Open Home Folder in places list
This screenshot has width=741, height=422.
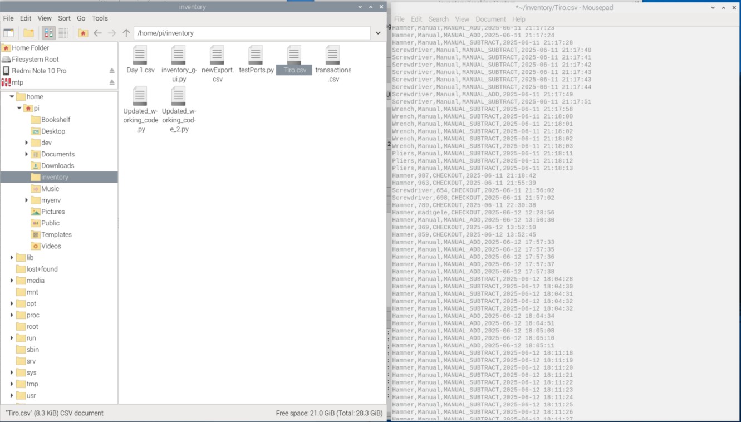(x=30, y=48)
